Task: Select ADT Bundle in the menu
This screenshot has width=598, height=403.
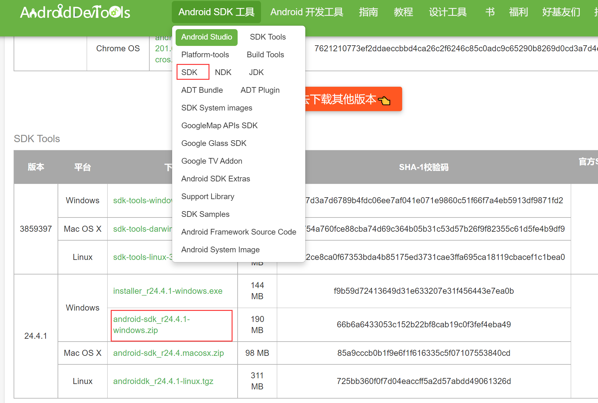Action: coord(202,90)
